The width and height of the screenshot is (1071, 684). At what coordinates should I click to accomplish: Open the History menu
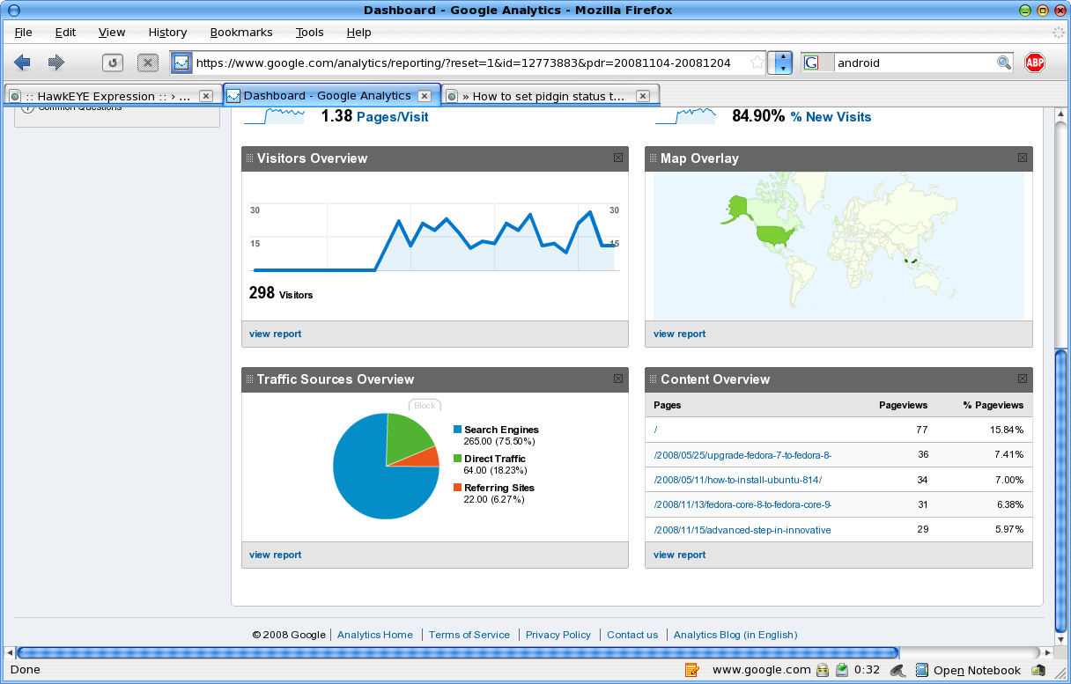[x=167, y=32]
